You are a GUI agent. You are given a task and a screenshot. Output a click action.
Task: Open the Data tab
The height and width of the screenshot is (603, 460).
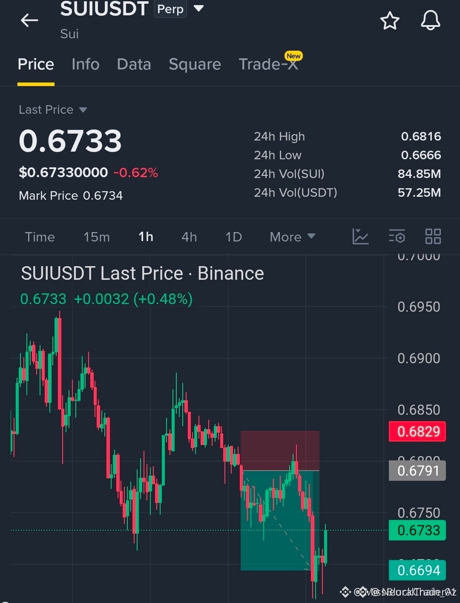point(134,64)
